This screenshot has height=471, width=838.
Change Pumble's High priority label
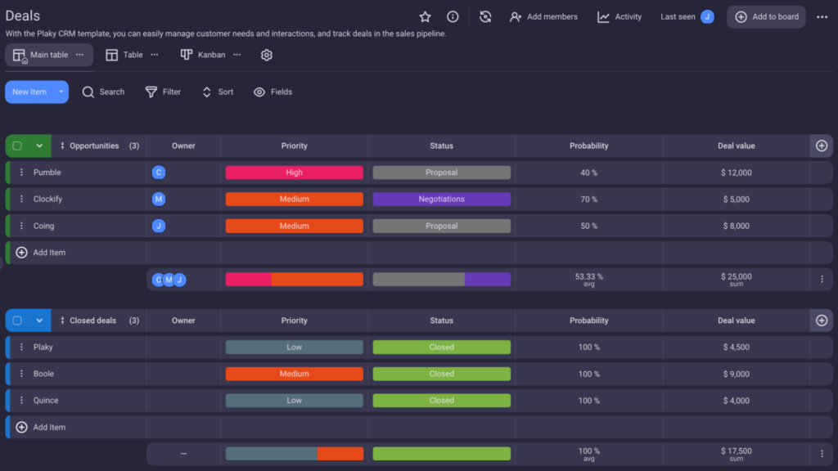click(294, 173)
